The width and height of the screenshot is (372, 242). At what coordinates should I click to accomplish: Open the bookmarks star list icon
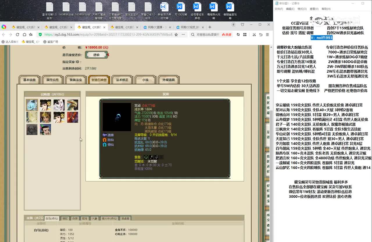pos(31,35)
